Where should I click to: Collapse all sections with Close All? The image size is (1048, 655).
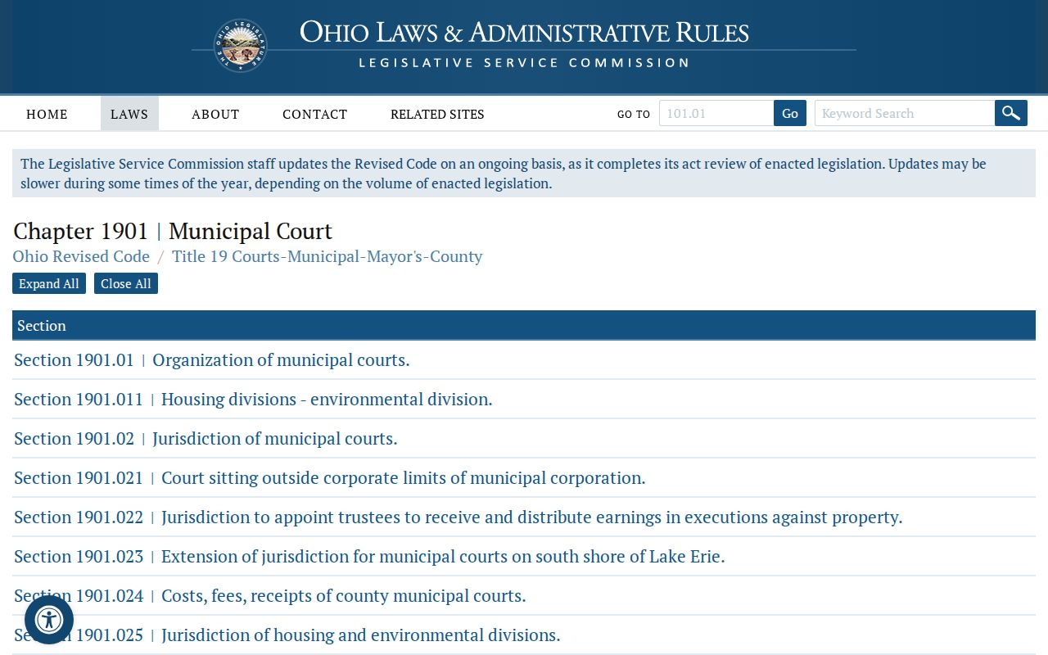pos(126,283)
